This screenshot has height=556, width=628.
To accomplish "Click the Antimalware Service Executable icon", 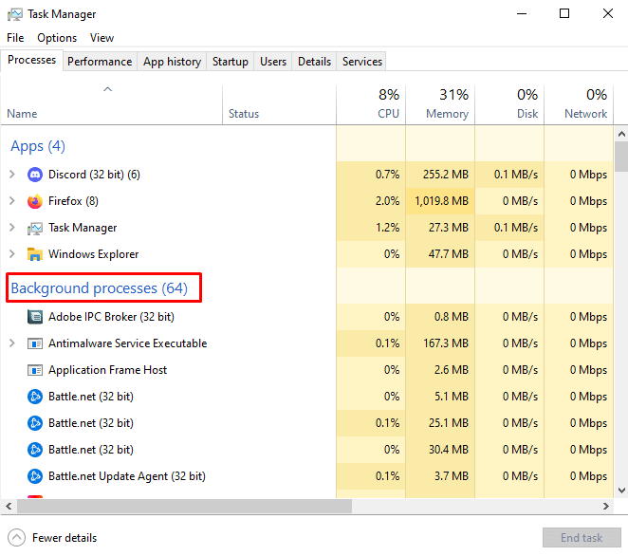I will coord(35,343).
